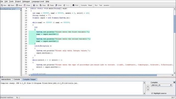
Task: Click the editor horizontal scrollbar left arrow
Action: [29, 75]
